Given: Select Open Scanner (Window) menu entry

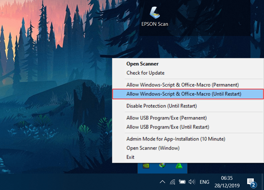Looking at the screenshot, I should pos(188,148).
